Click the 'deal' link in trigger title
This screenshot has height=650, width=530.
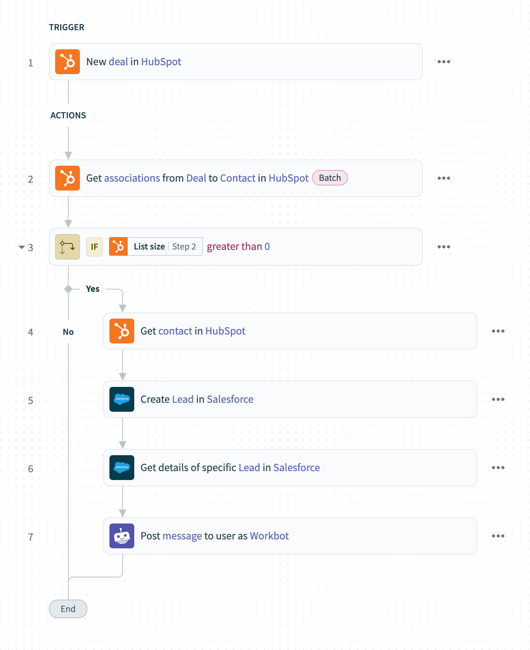118,62
